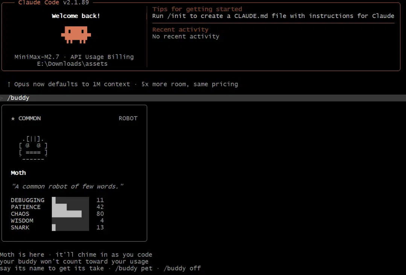Click the PATIENCE stat bar
This screenshot has height=275, width=406.
point(70,207)
